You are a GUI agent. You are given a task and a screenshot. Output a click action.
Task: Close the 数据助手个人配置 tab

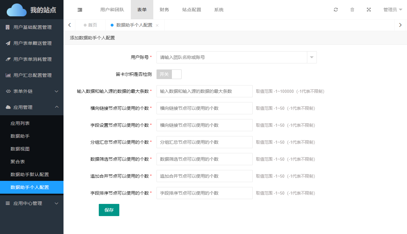[x=157, y=25]
